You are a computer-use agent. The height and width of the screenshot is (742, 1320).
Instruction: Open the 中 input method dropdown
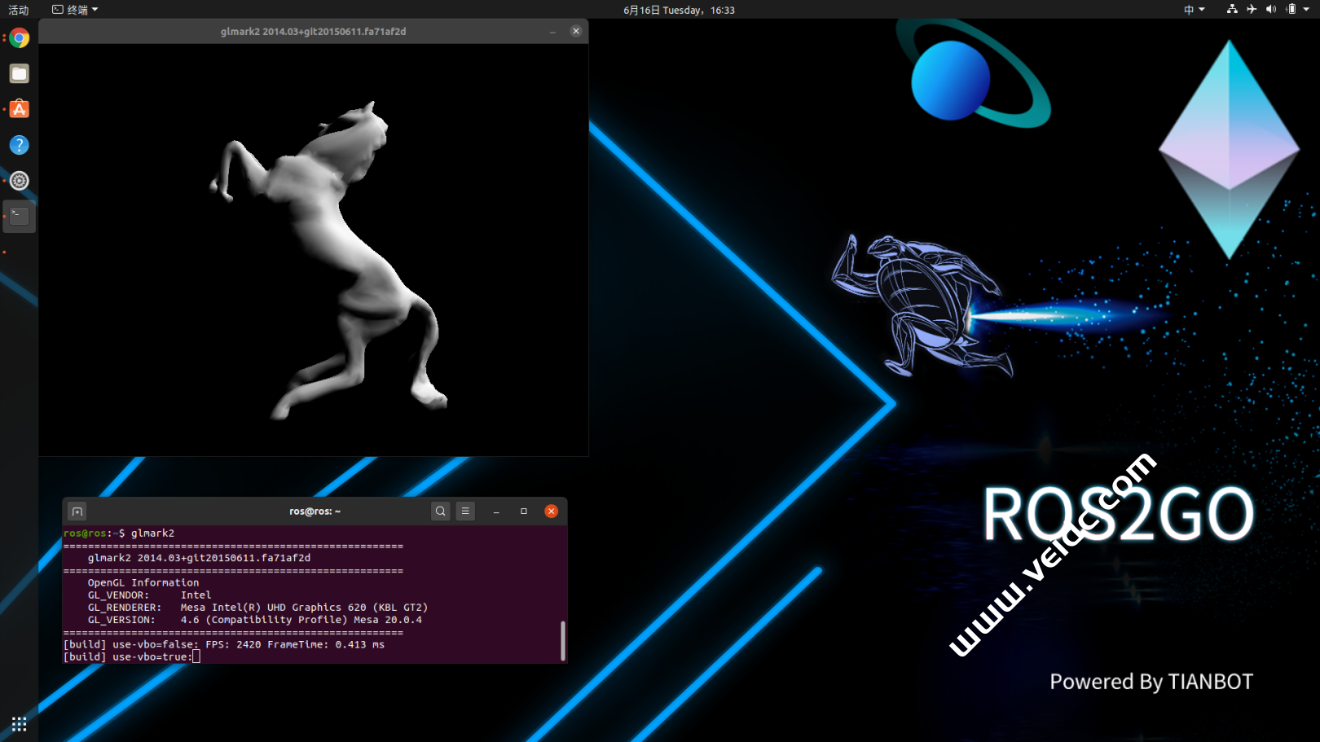pyautogui.click(x=1194, y=10)
